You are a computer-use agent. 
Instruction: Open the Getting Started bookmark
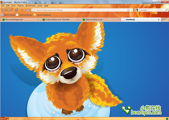[x=24, y=15]
